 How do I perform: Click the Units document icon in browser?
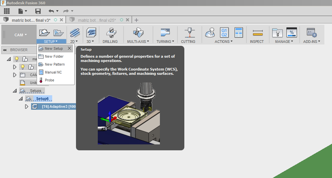[22, 82]
